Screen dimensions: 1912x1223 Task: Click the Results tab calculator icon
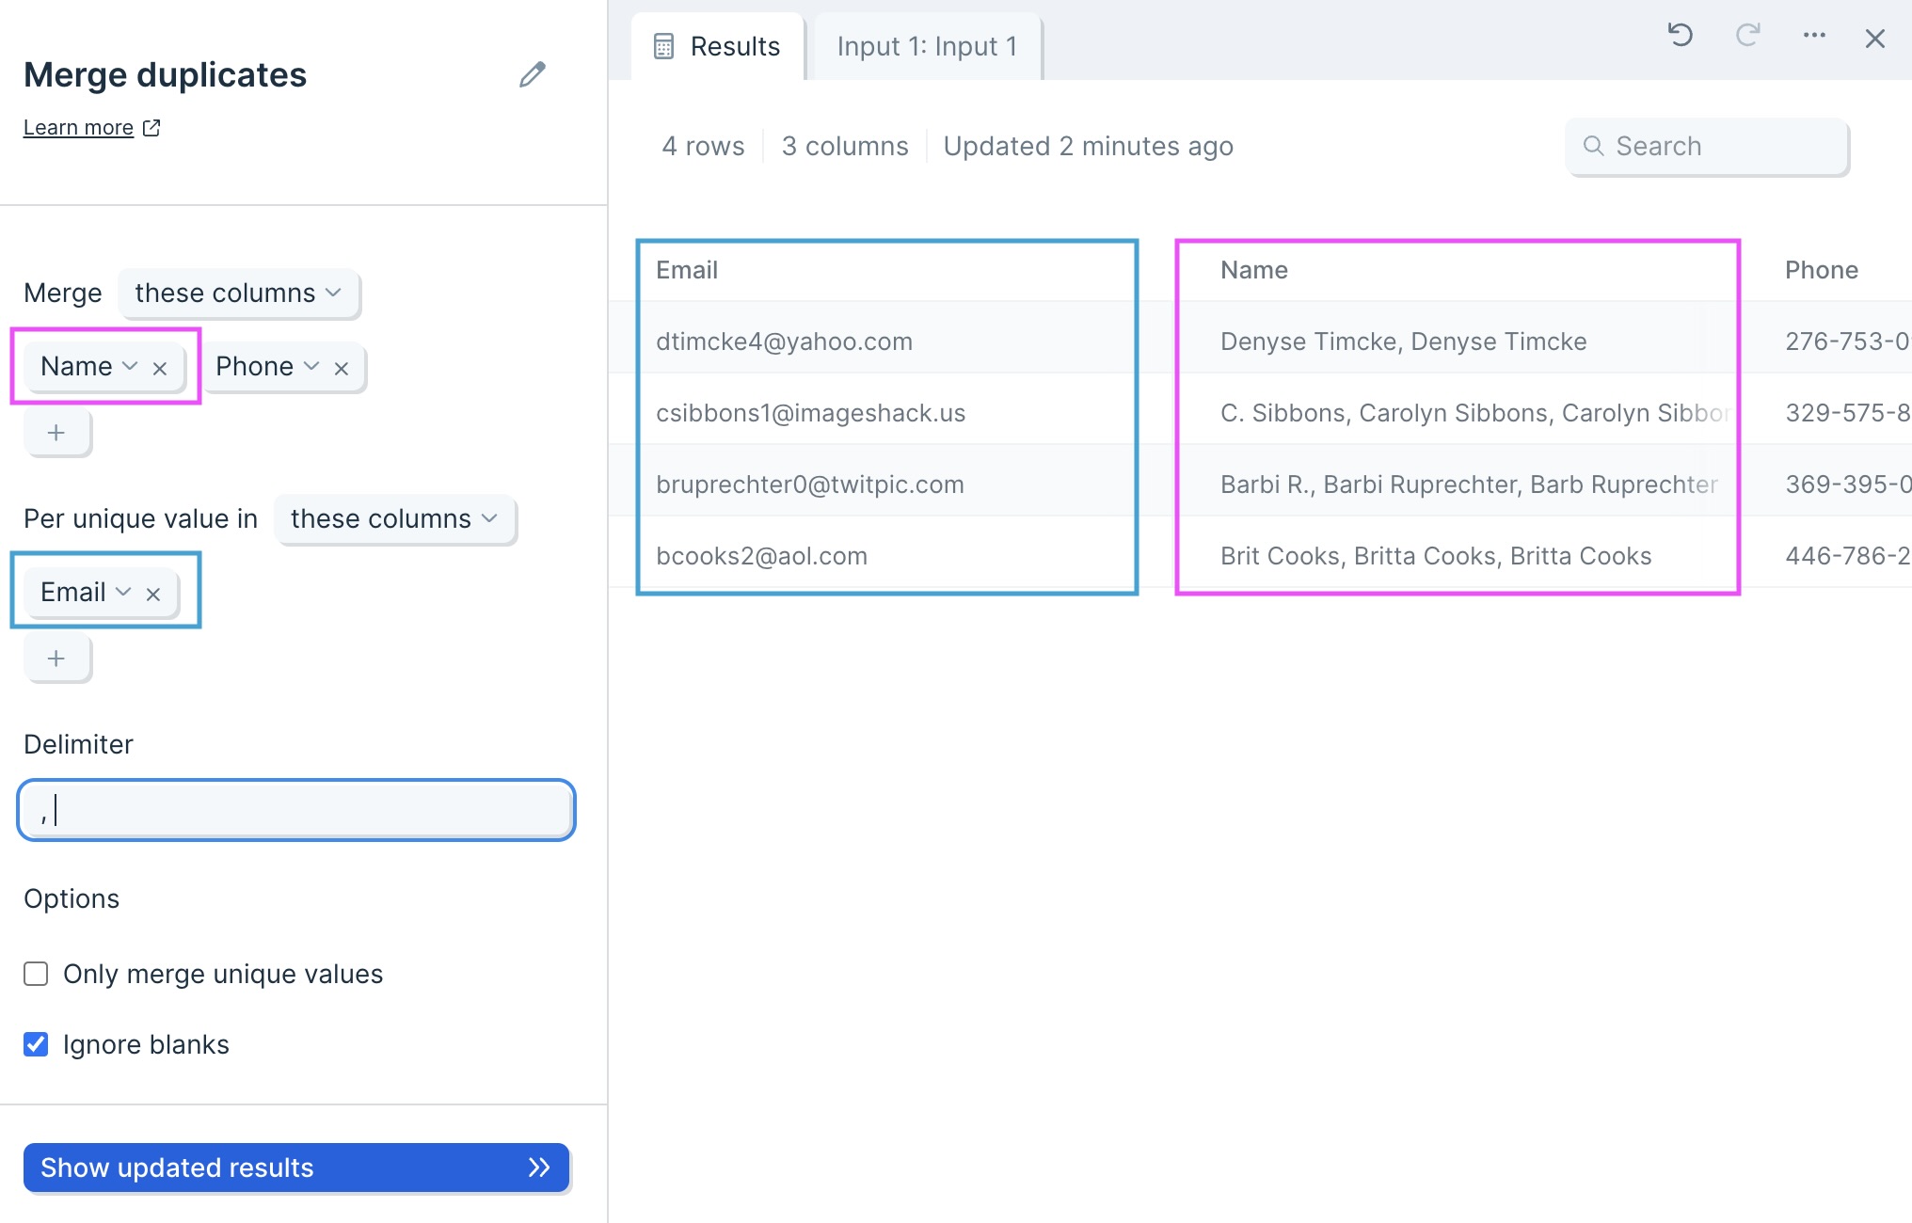click(663, 46)
